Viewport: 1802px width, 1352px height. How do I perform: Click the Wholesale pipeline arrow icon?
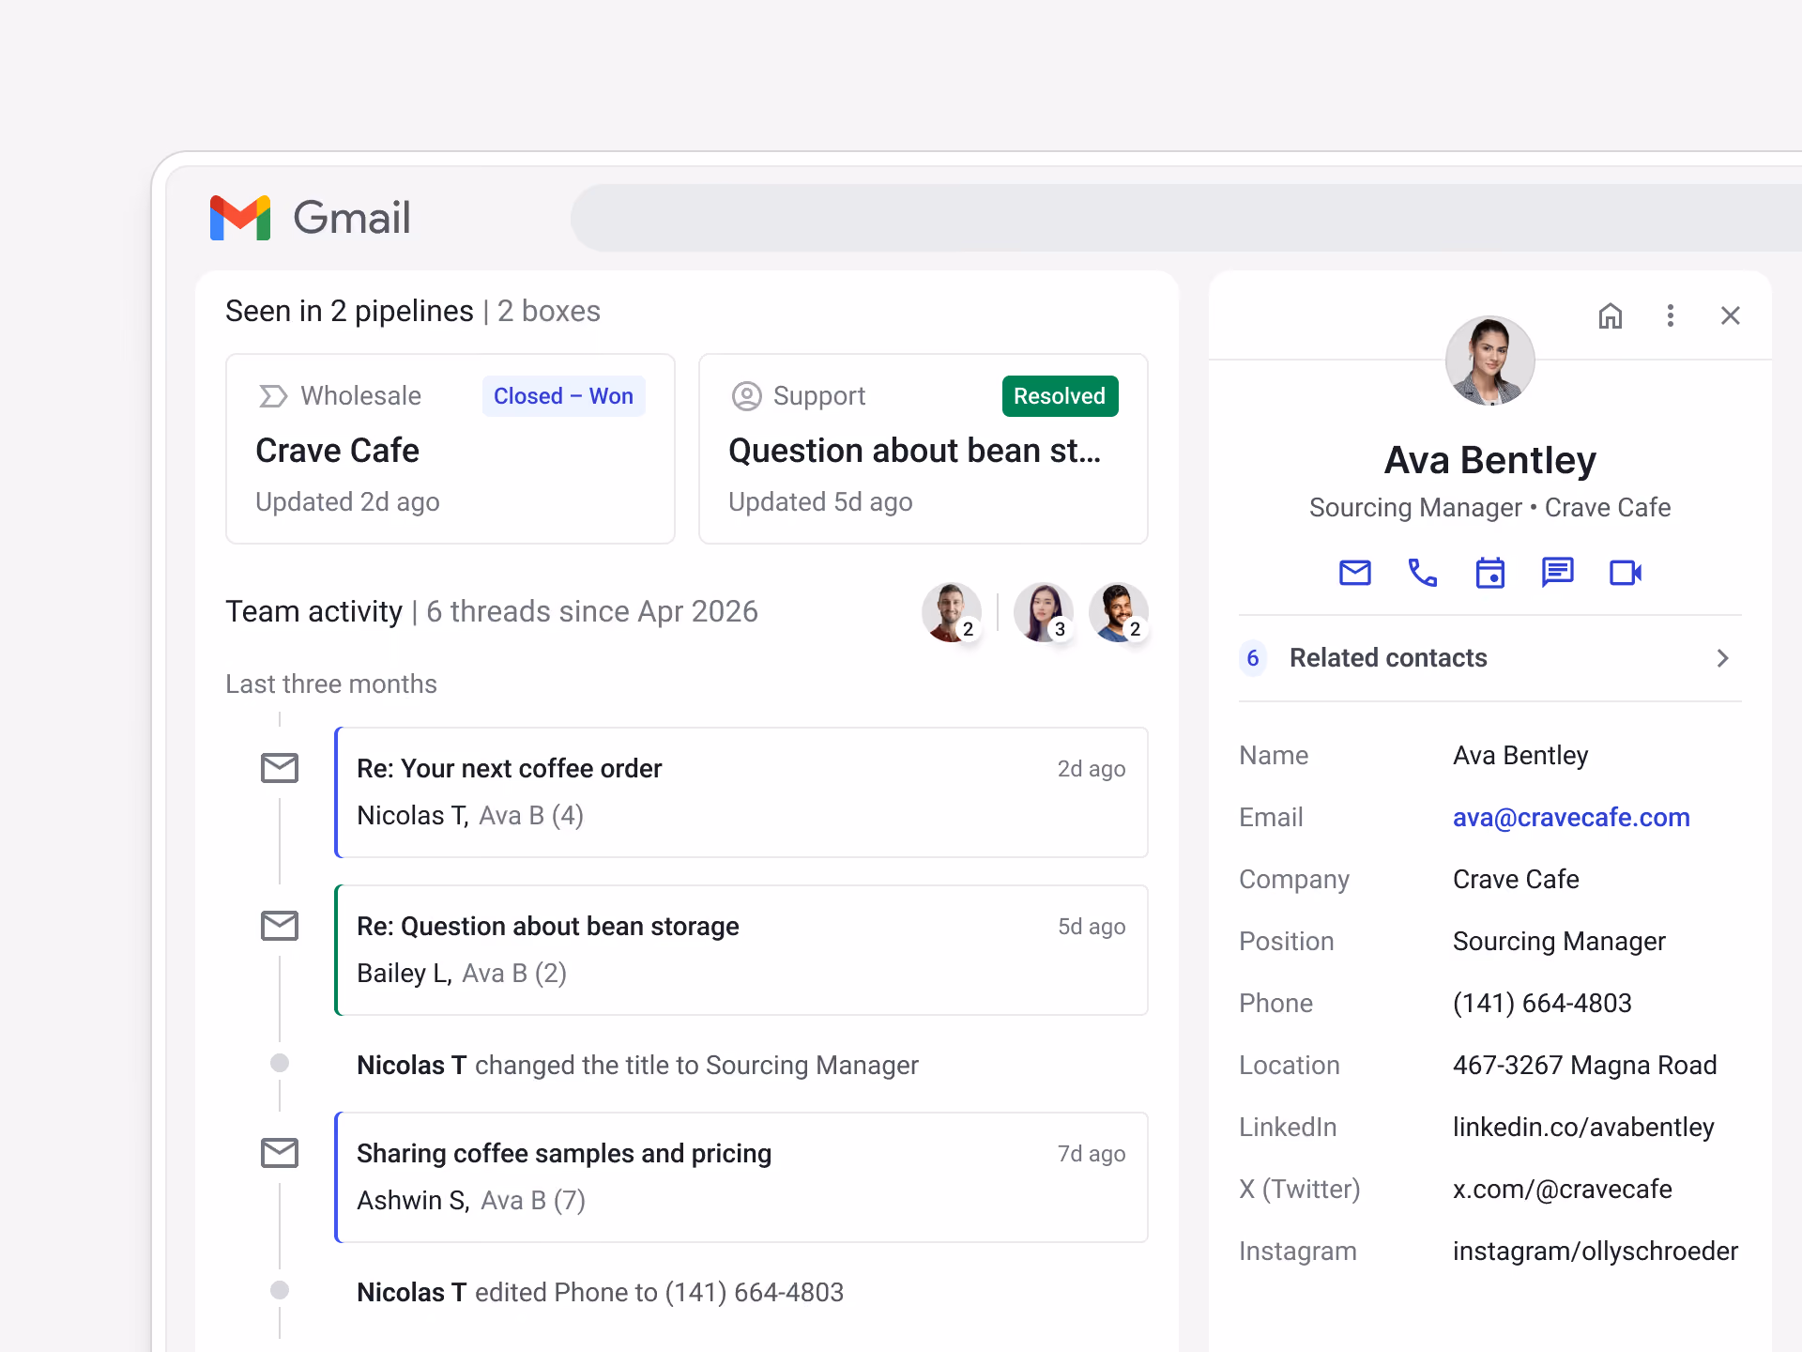point(273,396)
